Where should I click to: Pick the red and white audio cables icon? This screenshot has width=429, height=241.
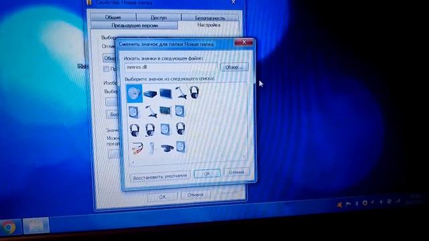tap(137, 148)
